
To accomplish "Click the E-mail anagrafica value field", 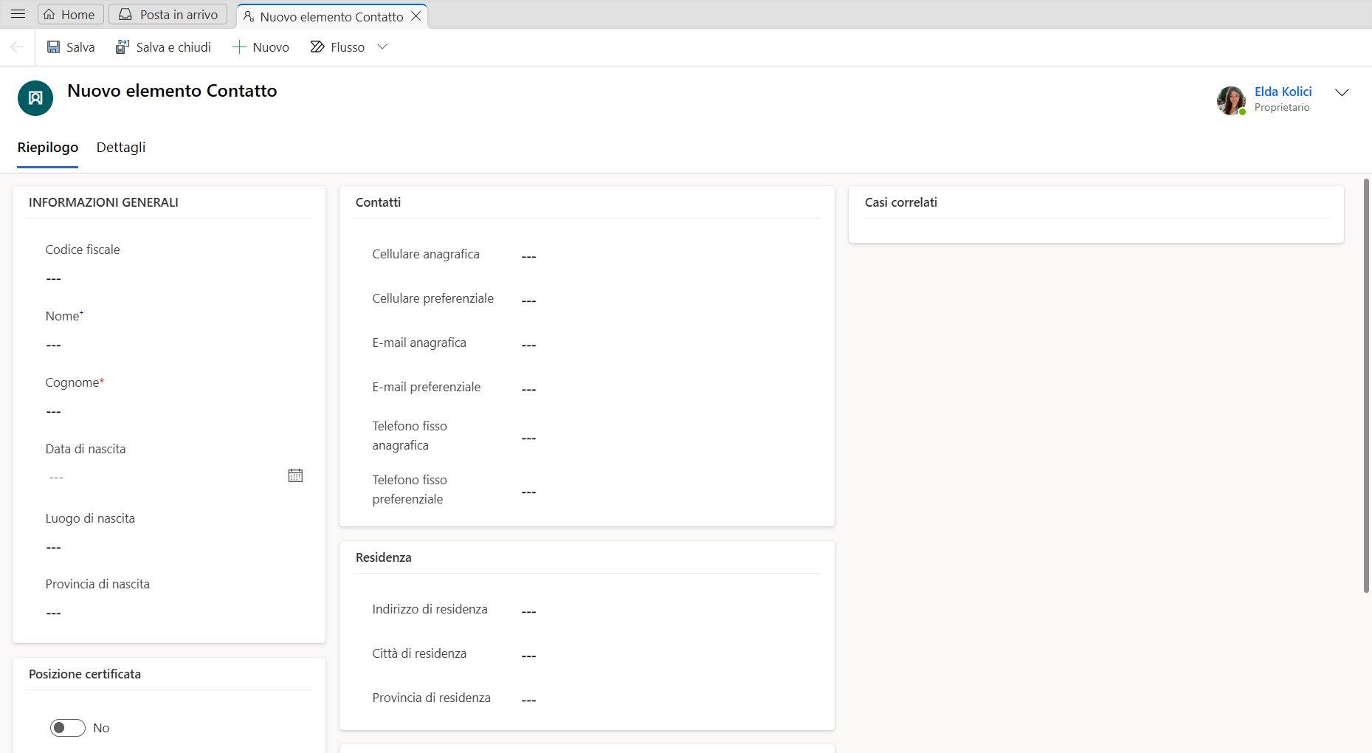I will [664, 345].
